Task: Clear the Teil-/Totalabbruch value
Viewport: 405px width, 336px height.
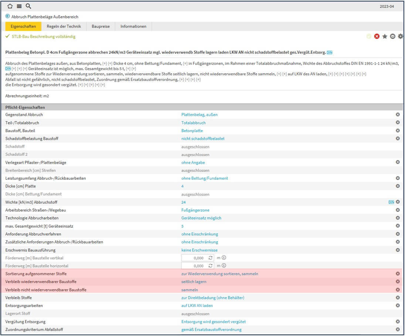Action: coord(398,122)
